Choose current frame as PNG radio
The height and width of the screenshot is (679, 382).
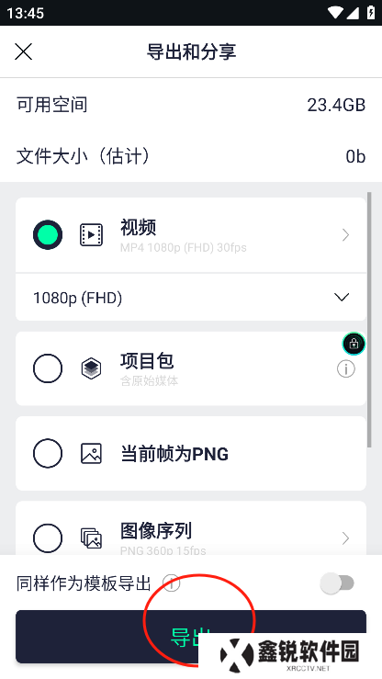48,453
